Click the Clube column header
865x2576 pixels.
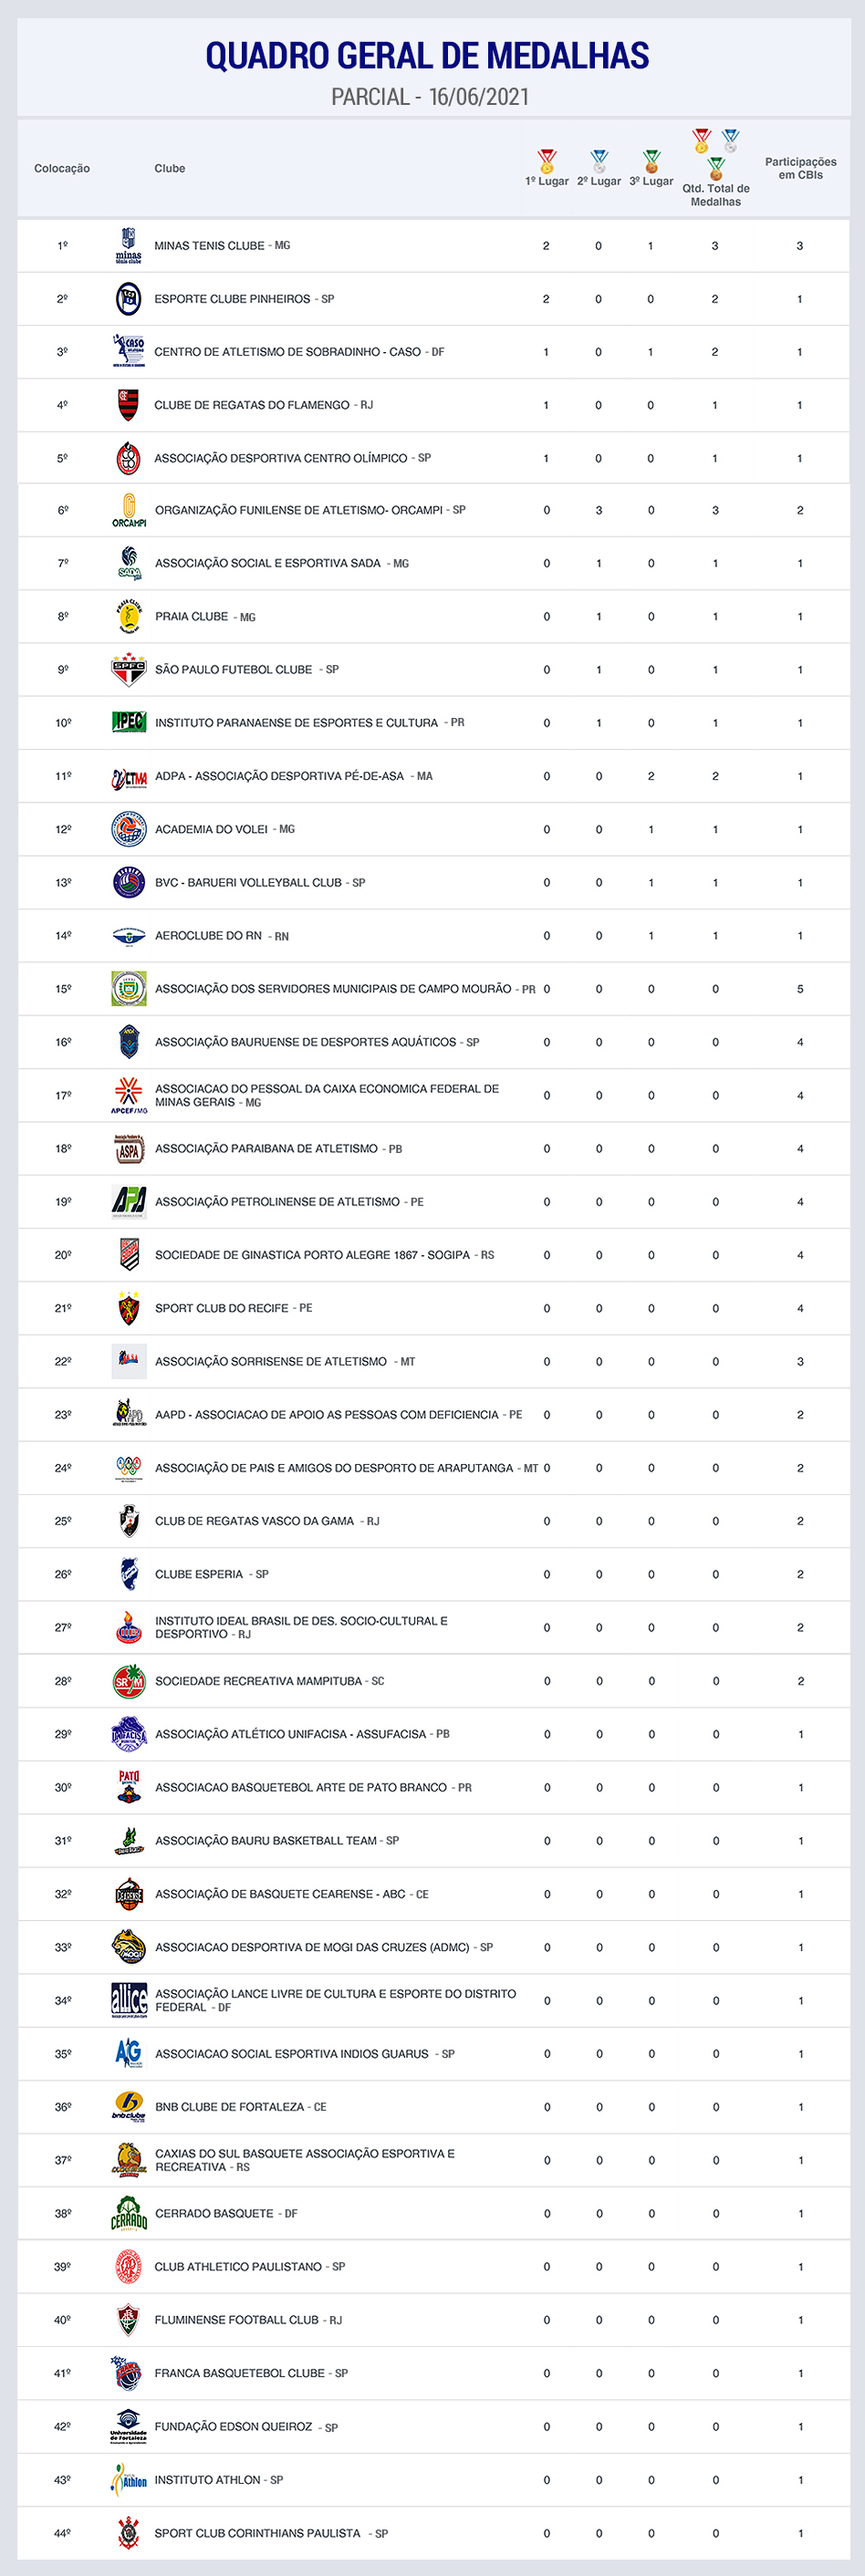coord(170,169)
